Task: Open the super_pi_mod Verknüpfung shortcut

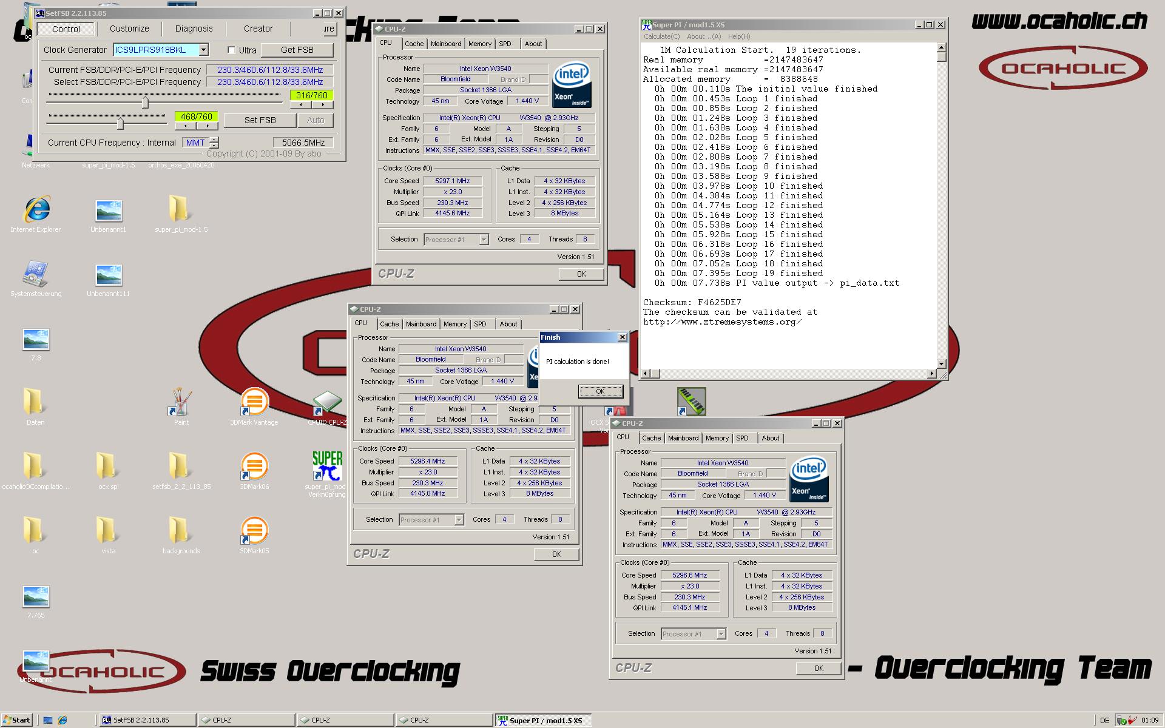Action: [x=327, y=466]
